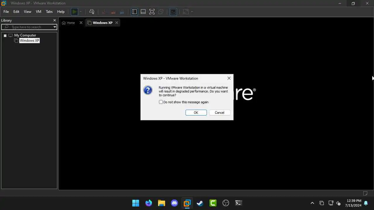Enter full screen mode icon
The height and width of the screenshot is (210, 374).
point(152,12)
